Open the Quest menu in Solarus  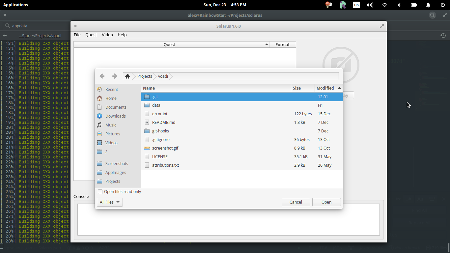pos(91,35)
